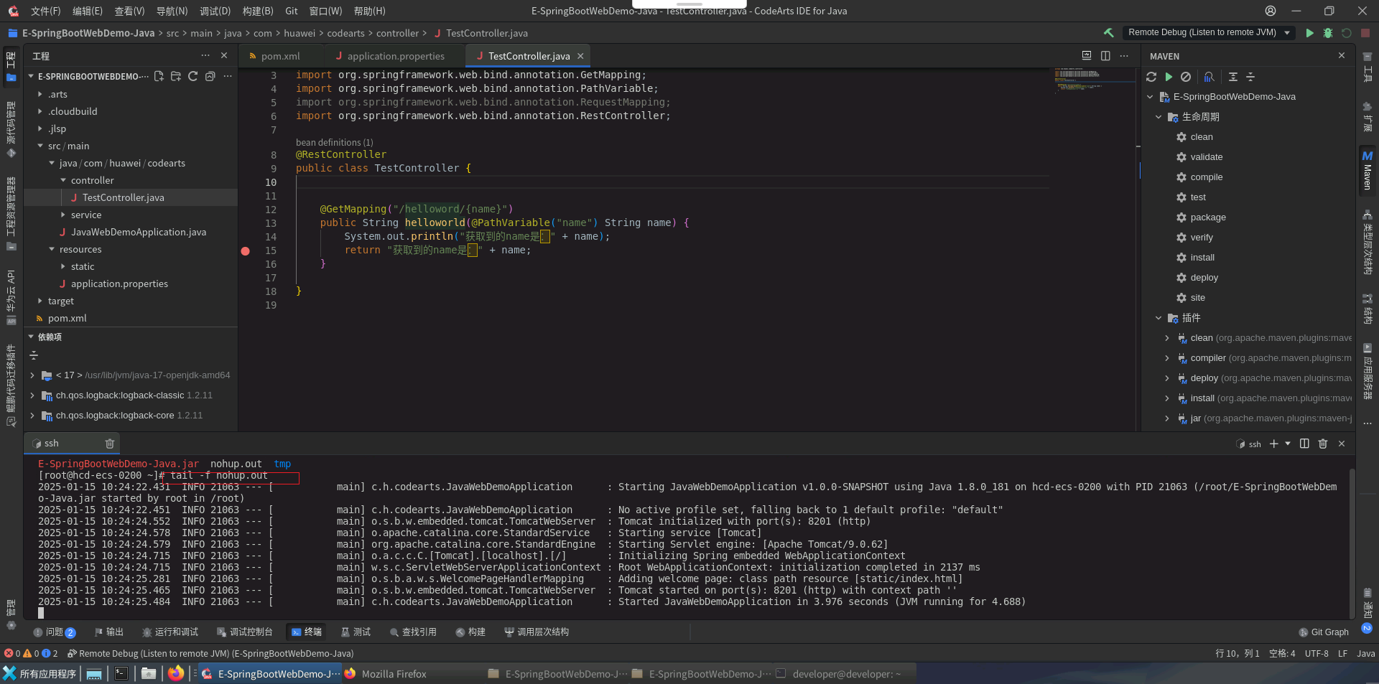Collapse the 生命周期 node in Maven

[1159, 117]
